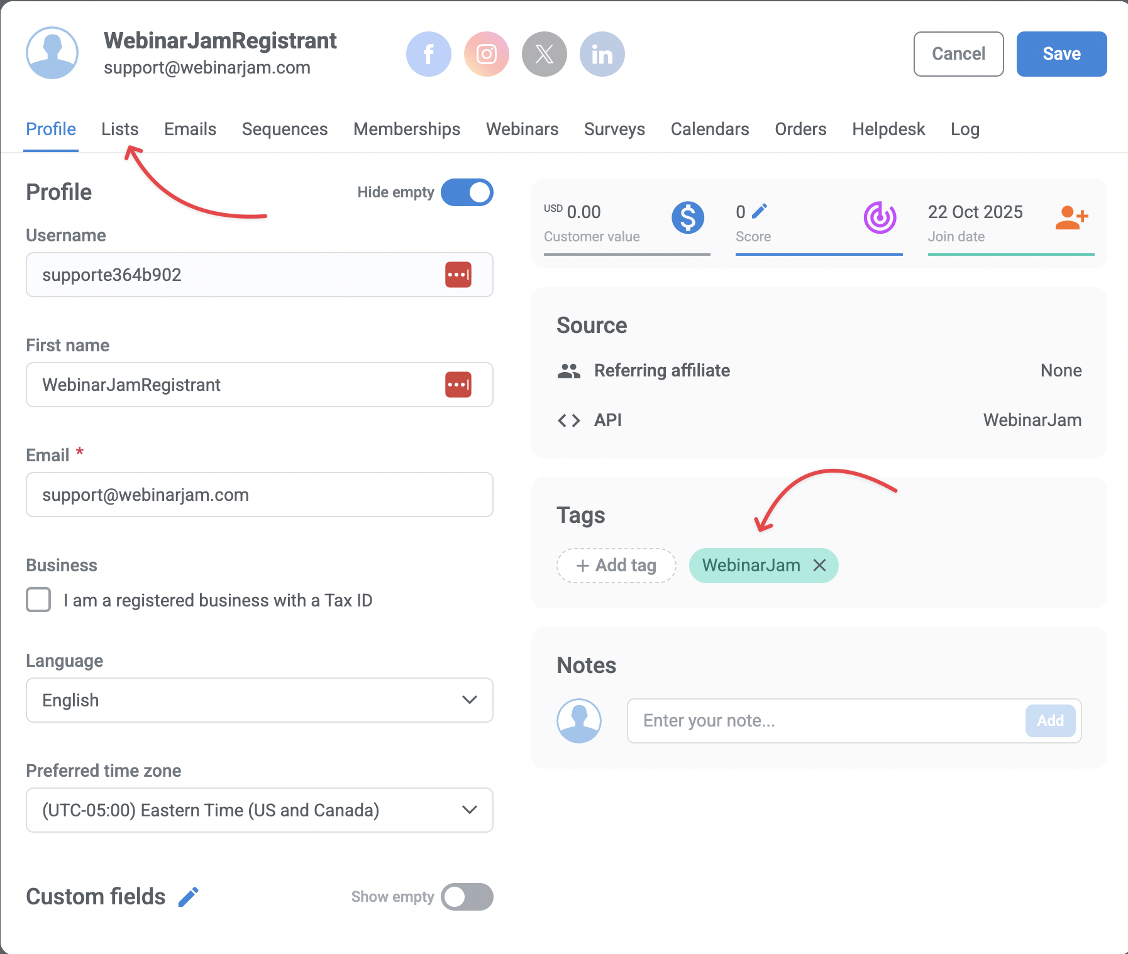Click the support@webinarjam.com header email text
This screenshot has width=1128, height=954.
click(207, 68)
